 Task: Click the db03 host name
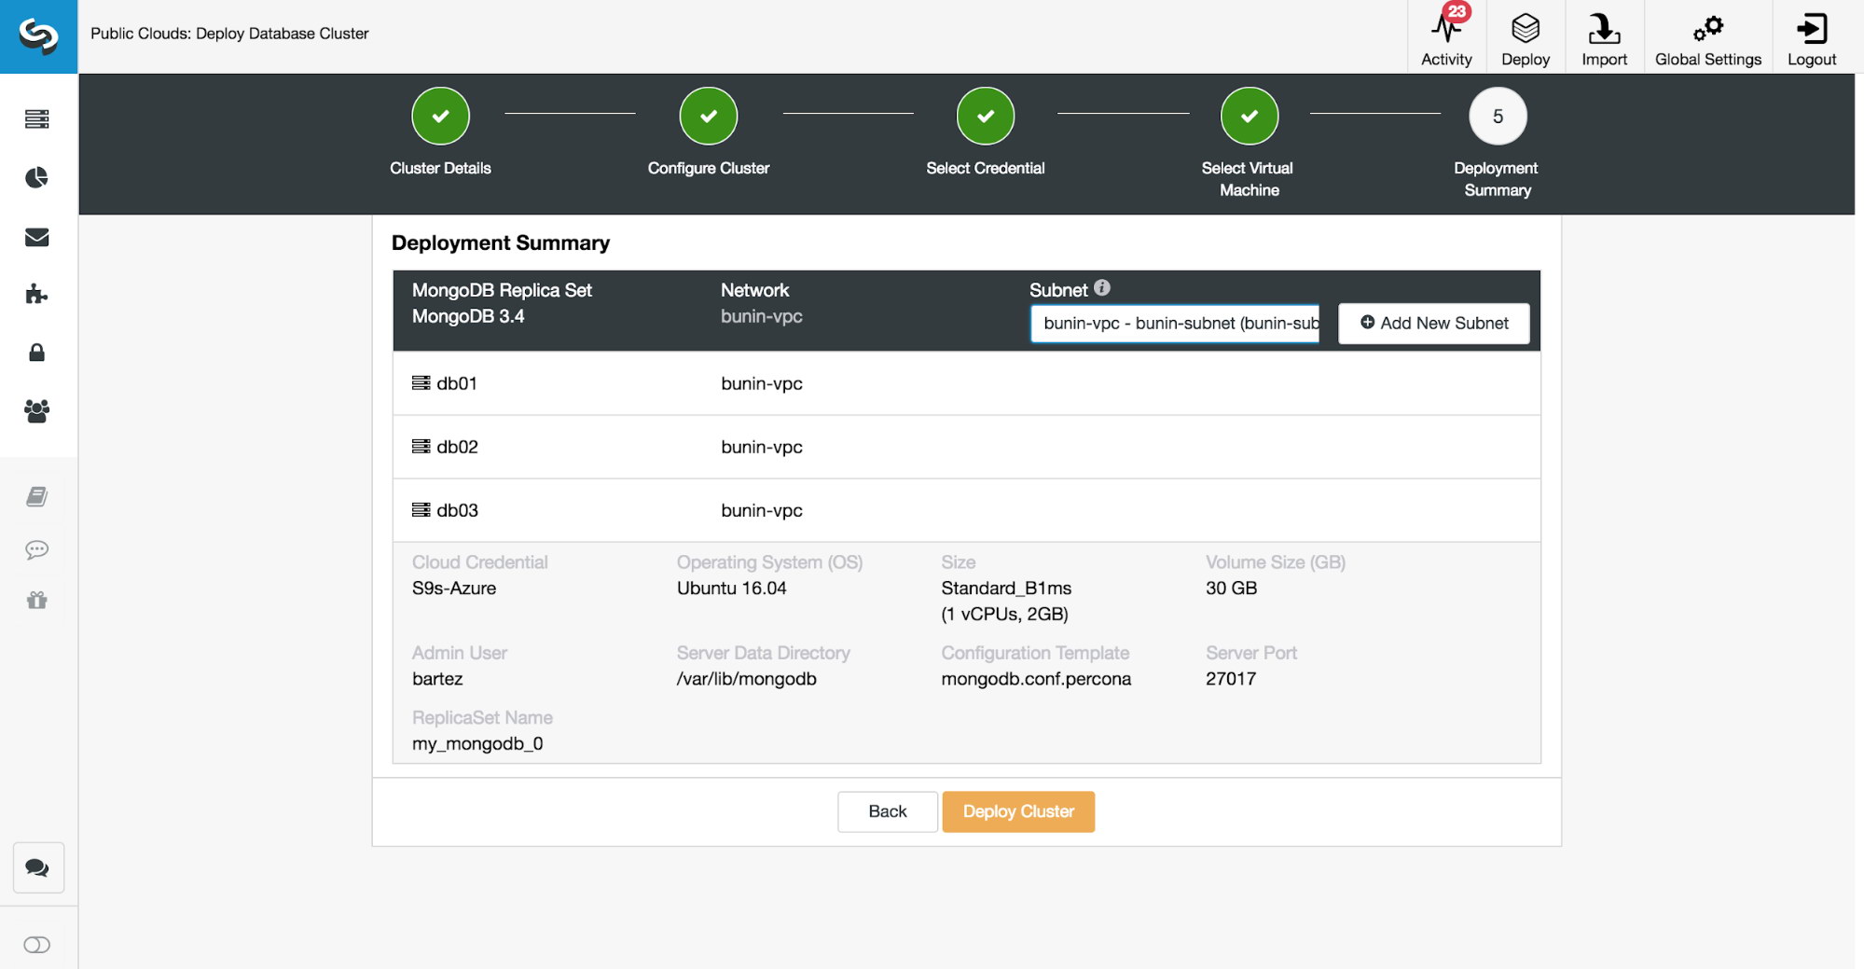click(457, 510)
